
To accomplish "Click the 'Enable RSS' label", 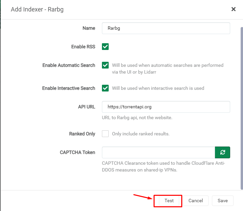I will [x=83, y=47].
